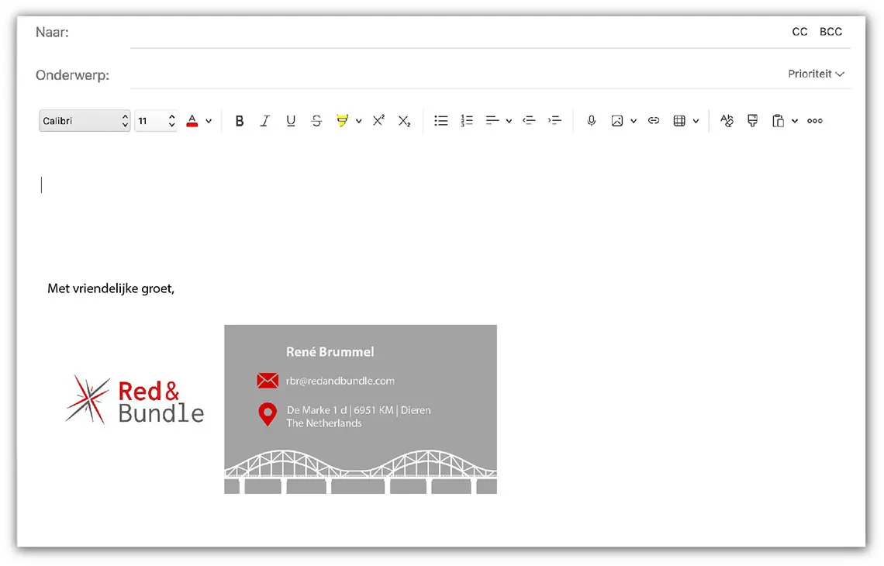Click the microphone dictate icon
The width and height of the screenshot is (884, 566).
pyautogui.click(x=592, y=121)
